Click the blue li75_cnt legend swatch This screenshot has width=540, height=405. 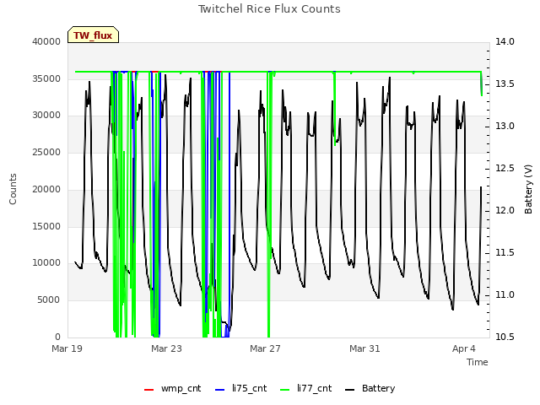tap(219, 390)
